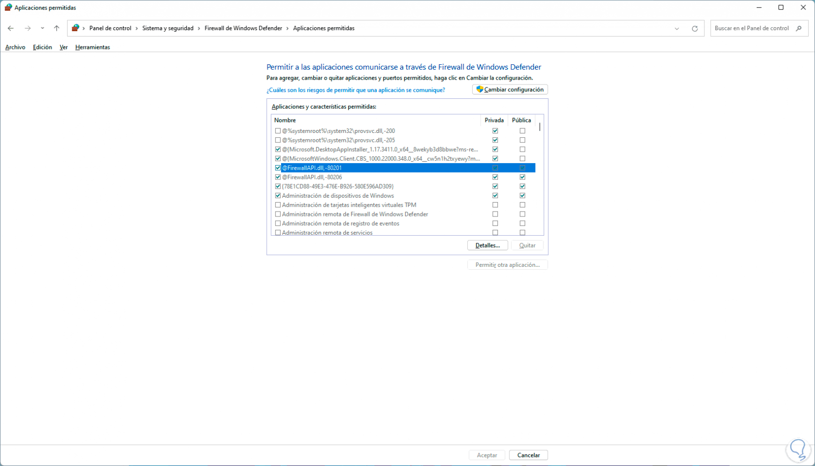The width and height of the screenshot is (815, 466).
Task: Expand chevron after Panel de control breadcrumb
Action: coord(137,28)
